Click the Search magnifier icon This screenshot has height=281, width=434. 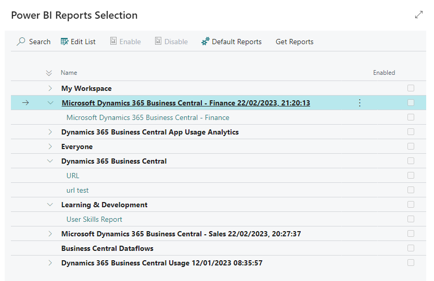21,42
